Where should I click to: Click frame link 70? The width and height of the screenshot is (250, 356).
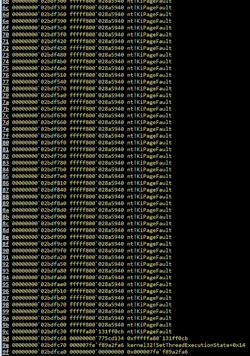6,34
